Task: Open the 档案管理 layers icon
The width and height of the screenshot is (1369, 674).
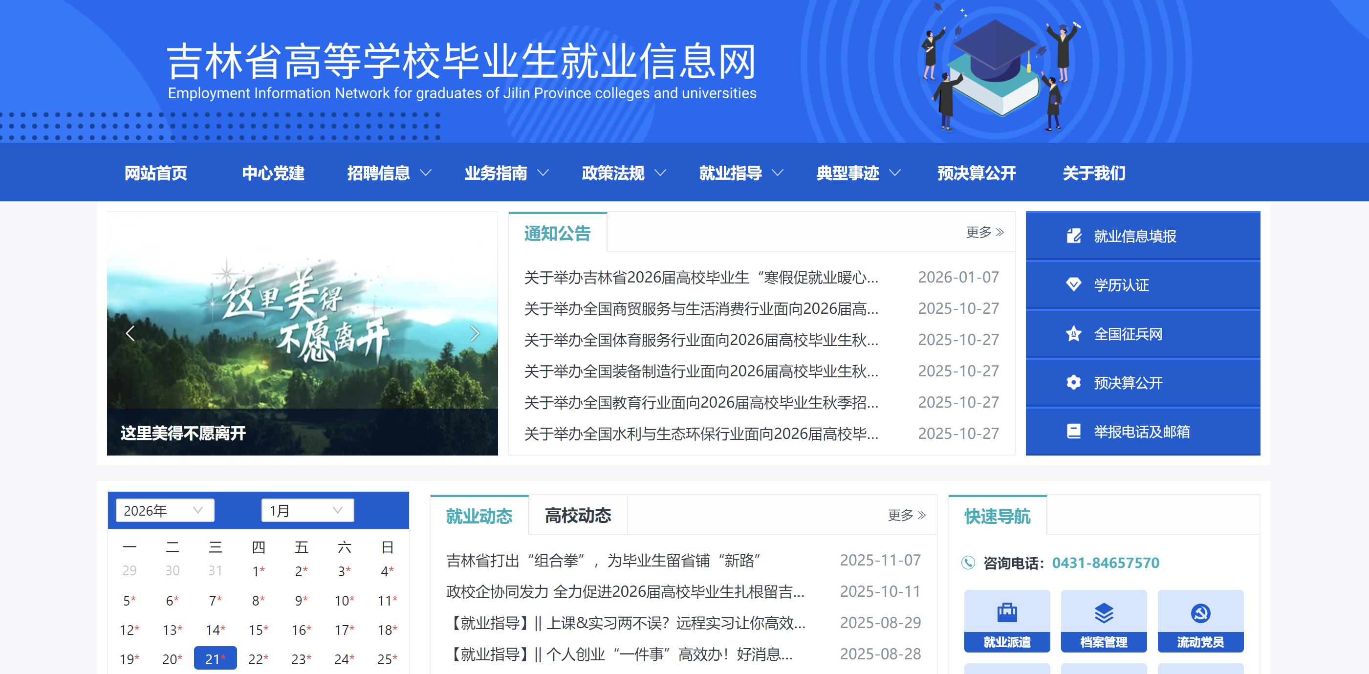Action: click(1103, 613)
